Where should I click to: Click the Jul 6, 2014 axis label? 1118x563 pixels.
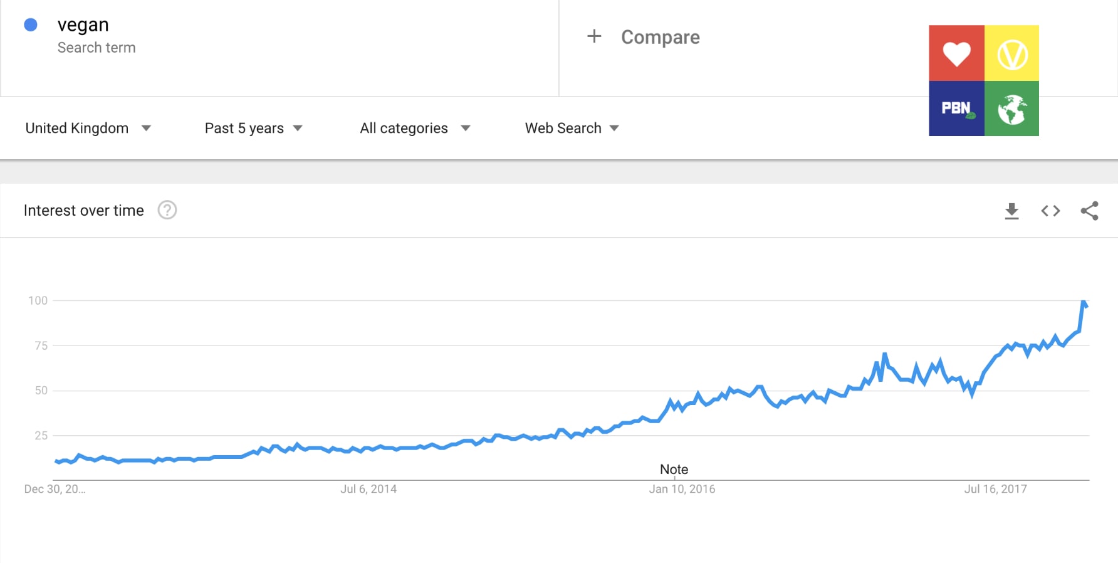click(x=368, y=489)
